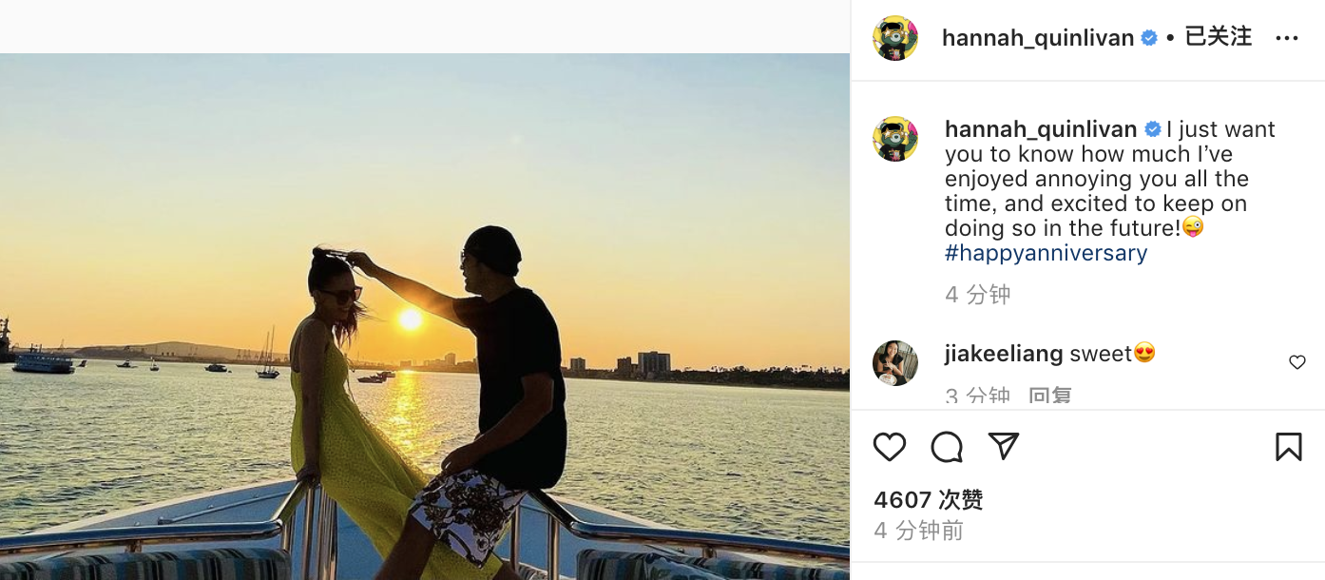This screenshot has height=580, width=1325.
Task: Click the share paper plane icon
Action: [x=1004, y=446]
